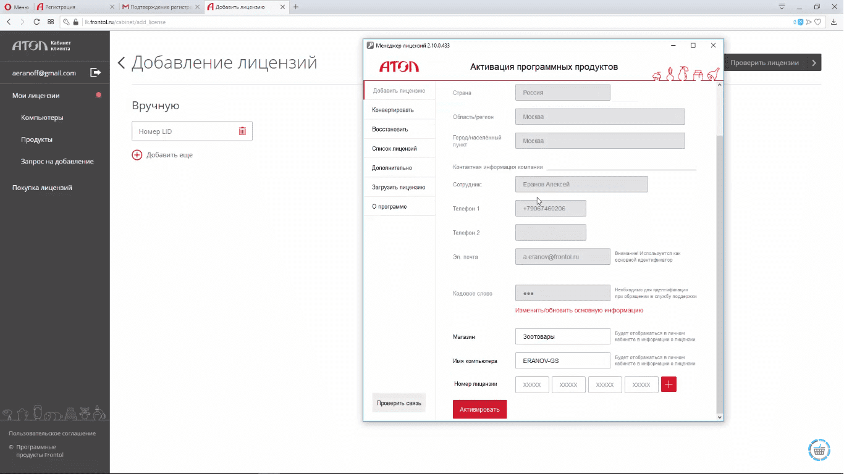Click the Страна field showing Россия
The image size is (844, 474).
[563, 93]
